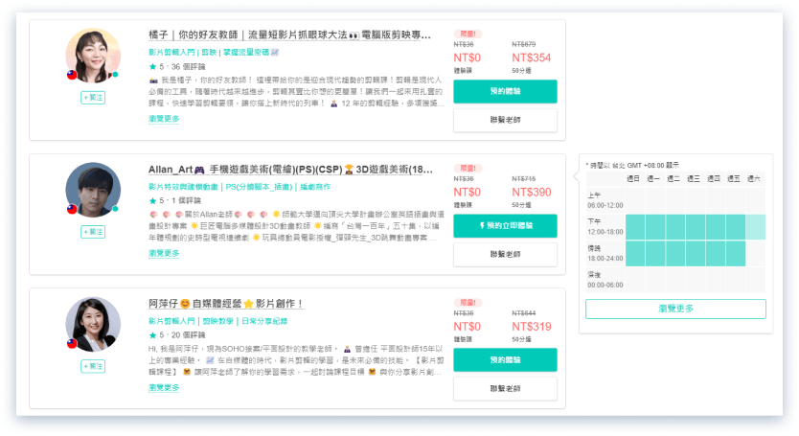Image resolution: width=799 pixels, height=436 pixels.
Task: Click 預約體驗 button for 橘子
Action: [504, 91]
